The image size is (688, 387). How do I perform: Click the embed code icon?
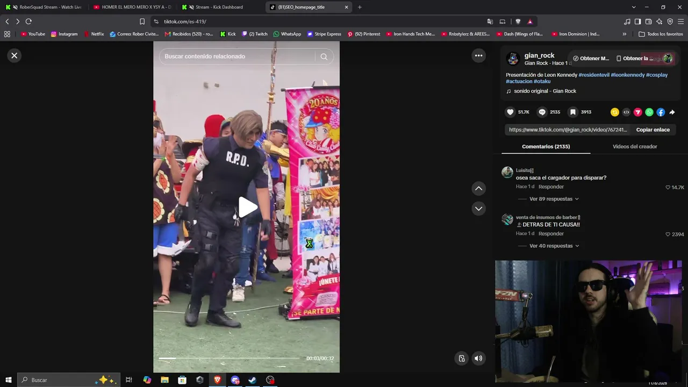tap(626, 112)
